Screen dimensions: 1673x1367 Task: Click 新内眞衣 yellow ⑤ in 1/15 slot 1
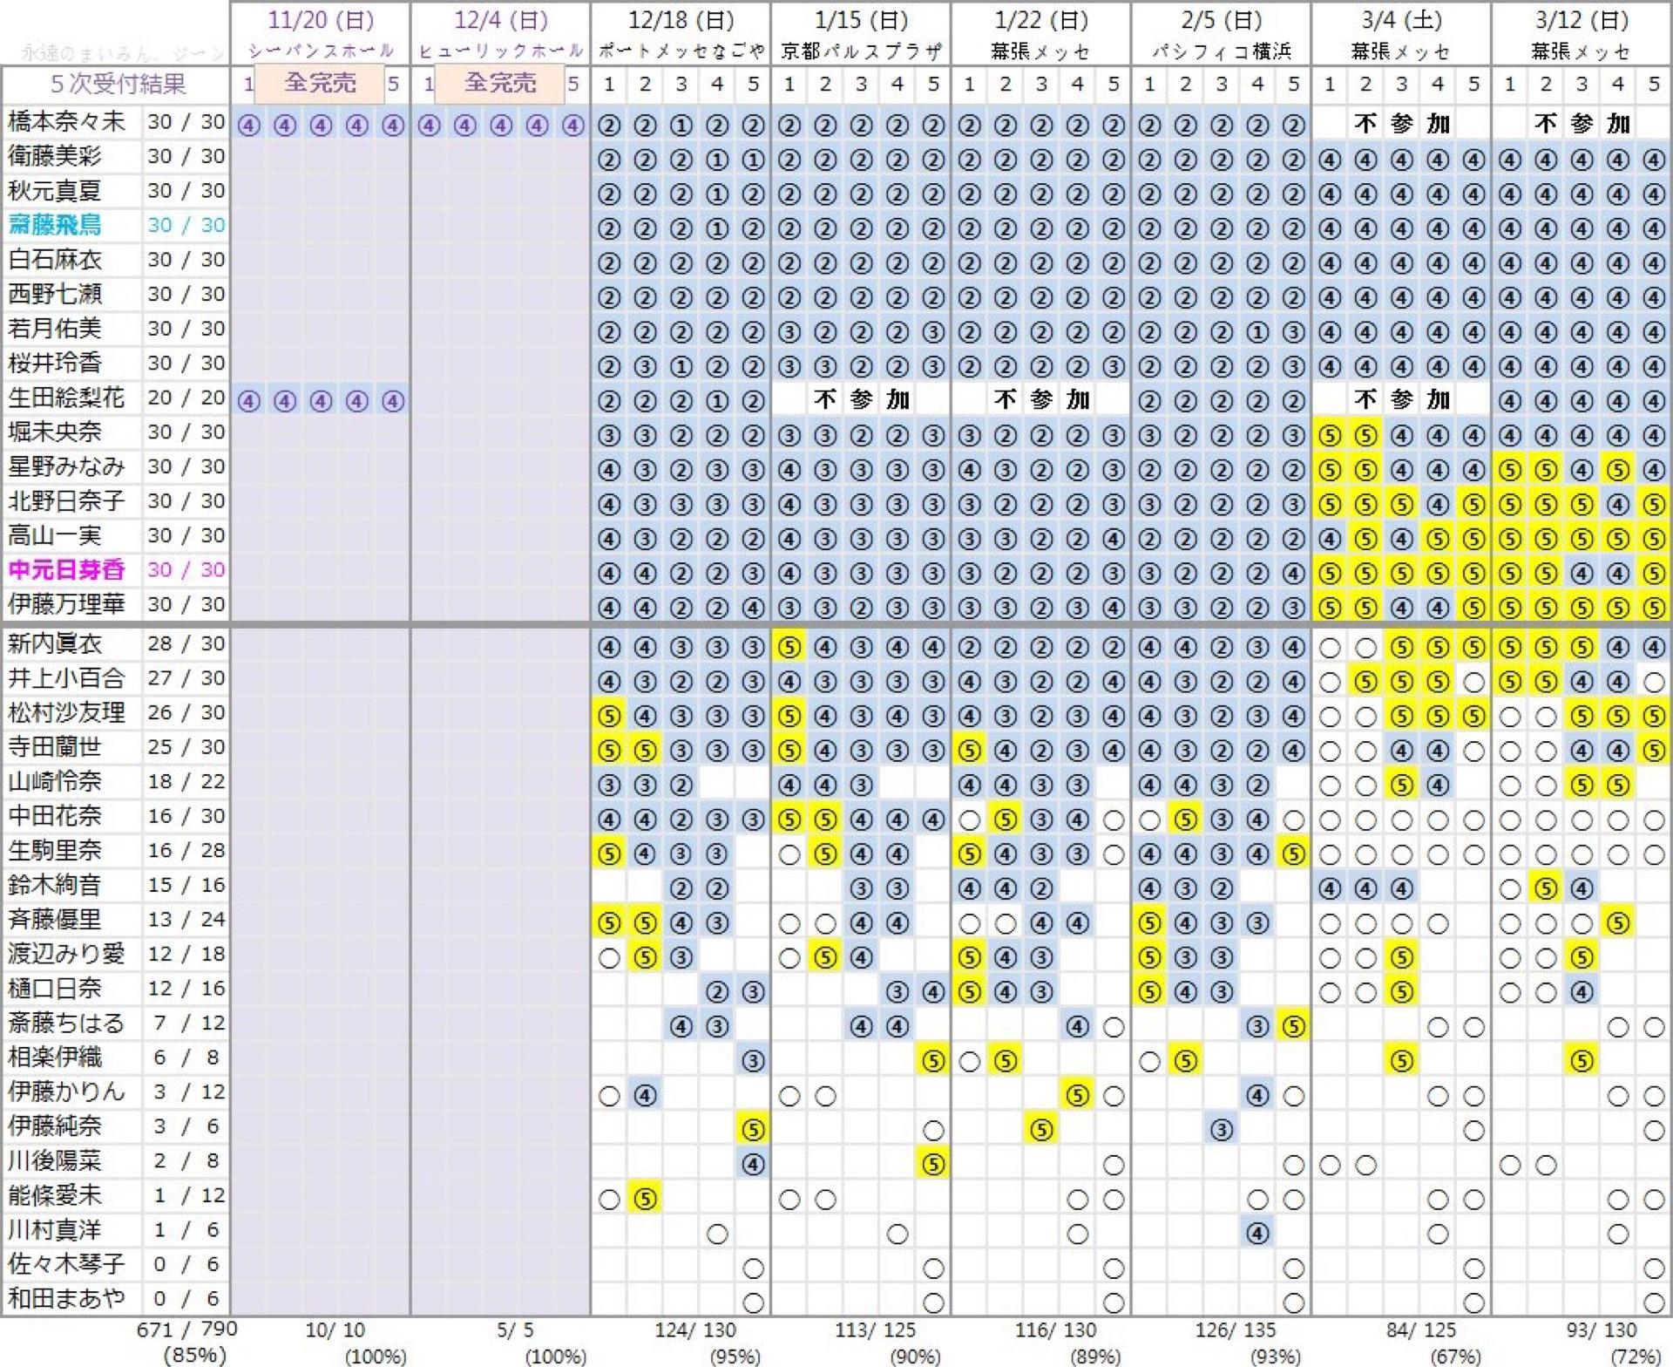789,648
